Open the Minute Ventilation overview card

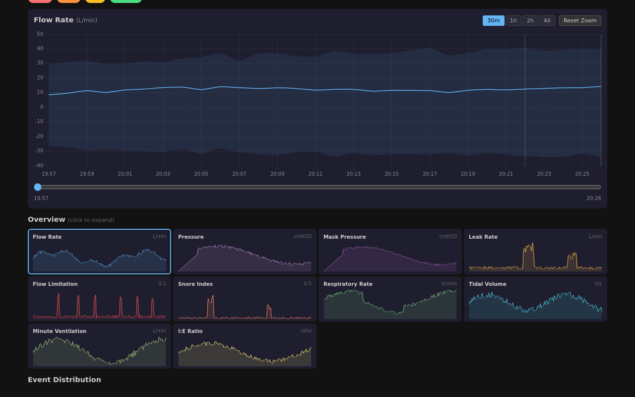[x=99, y=346]
